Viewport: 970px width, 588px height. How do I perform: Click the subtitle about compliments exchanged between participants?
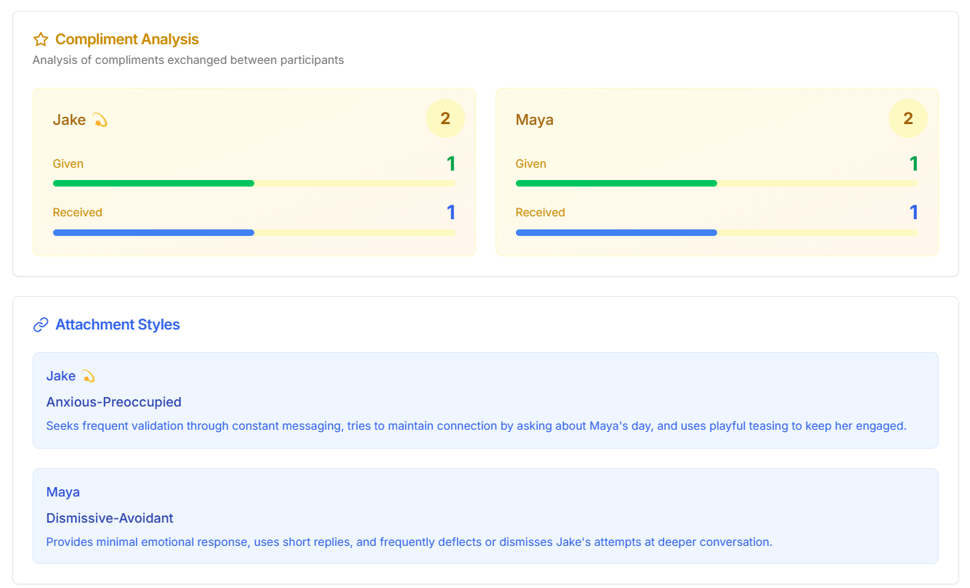point(188,60)
